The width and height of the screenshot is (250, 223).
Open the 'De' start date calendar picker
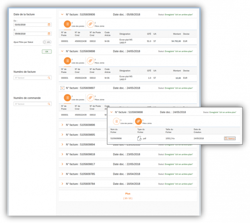coord(49,25)
